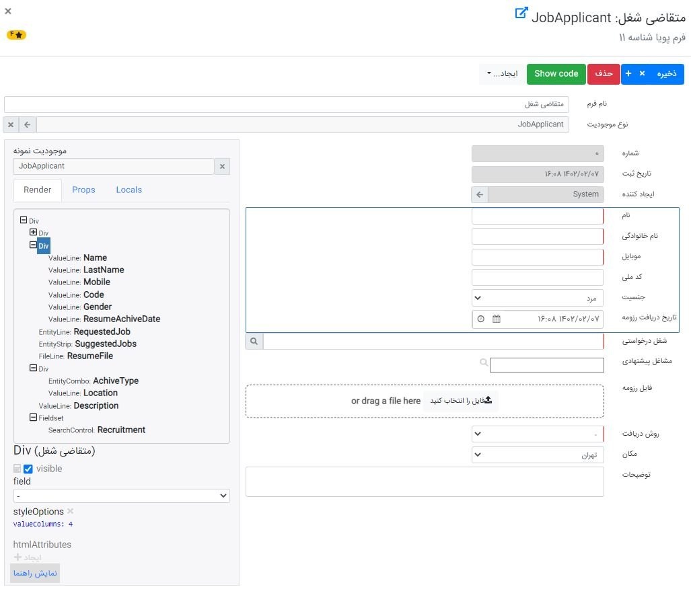Toggle the visible checkbox

click(28, 469)
